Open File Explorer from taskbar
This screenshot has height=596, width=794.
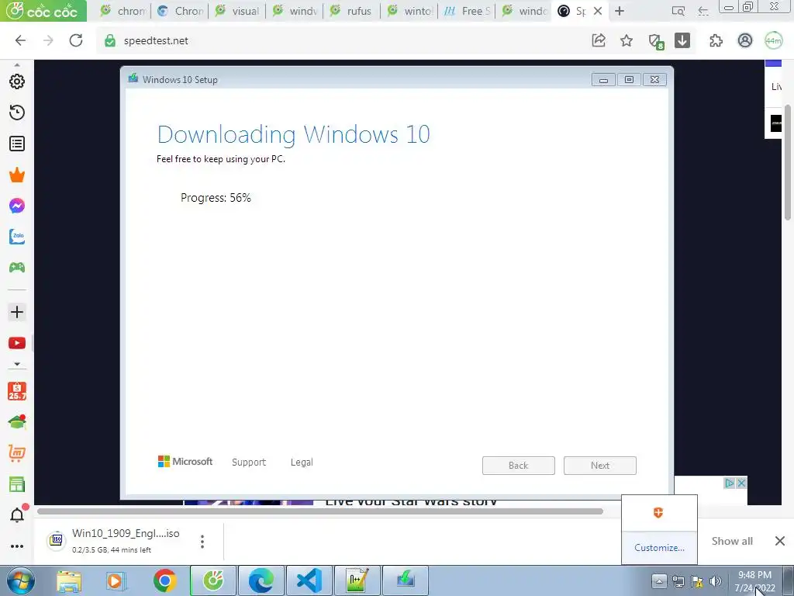point(69,580)
